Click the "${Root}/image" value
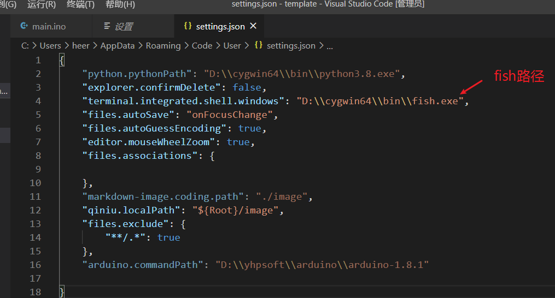 coord(235,210)
